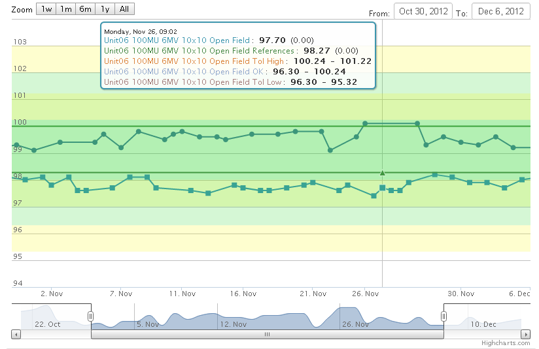
Task: Select the 1w zoom range button
Action: (x=46, y=9)
